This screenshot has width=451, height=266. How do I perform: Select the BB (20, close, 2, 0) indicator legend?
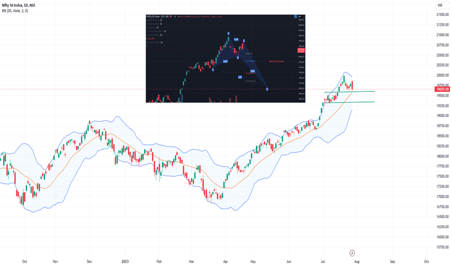[x=15, y=11]
